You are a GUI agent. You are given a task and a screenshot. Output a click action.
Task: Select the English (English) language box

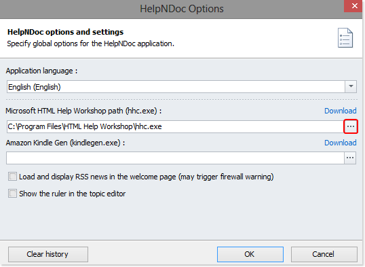[x=176, y=87]
